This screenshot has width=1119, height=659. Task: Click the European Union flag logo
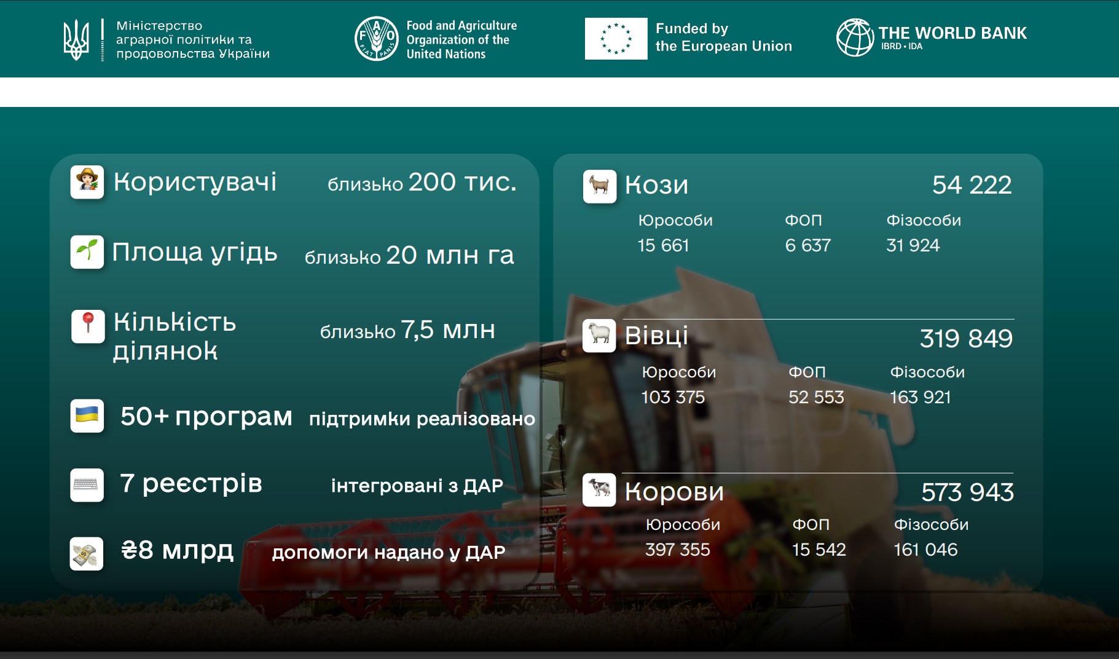click(x=616, y=39)
